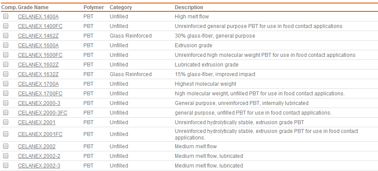Viewport: 378px width, 171px height.
Task: Click the Description column header
Action: click(189, 7)
